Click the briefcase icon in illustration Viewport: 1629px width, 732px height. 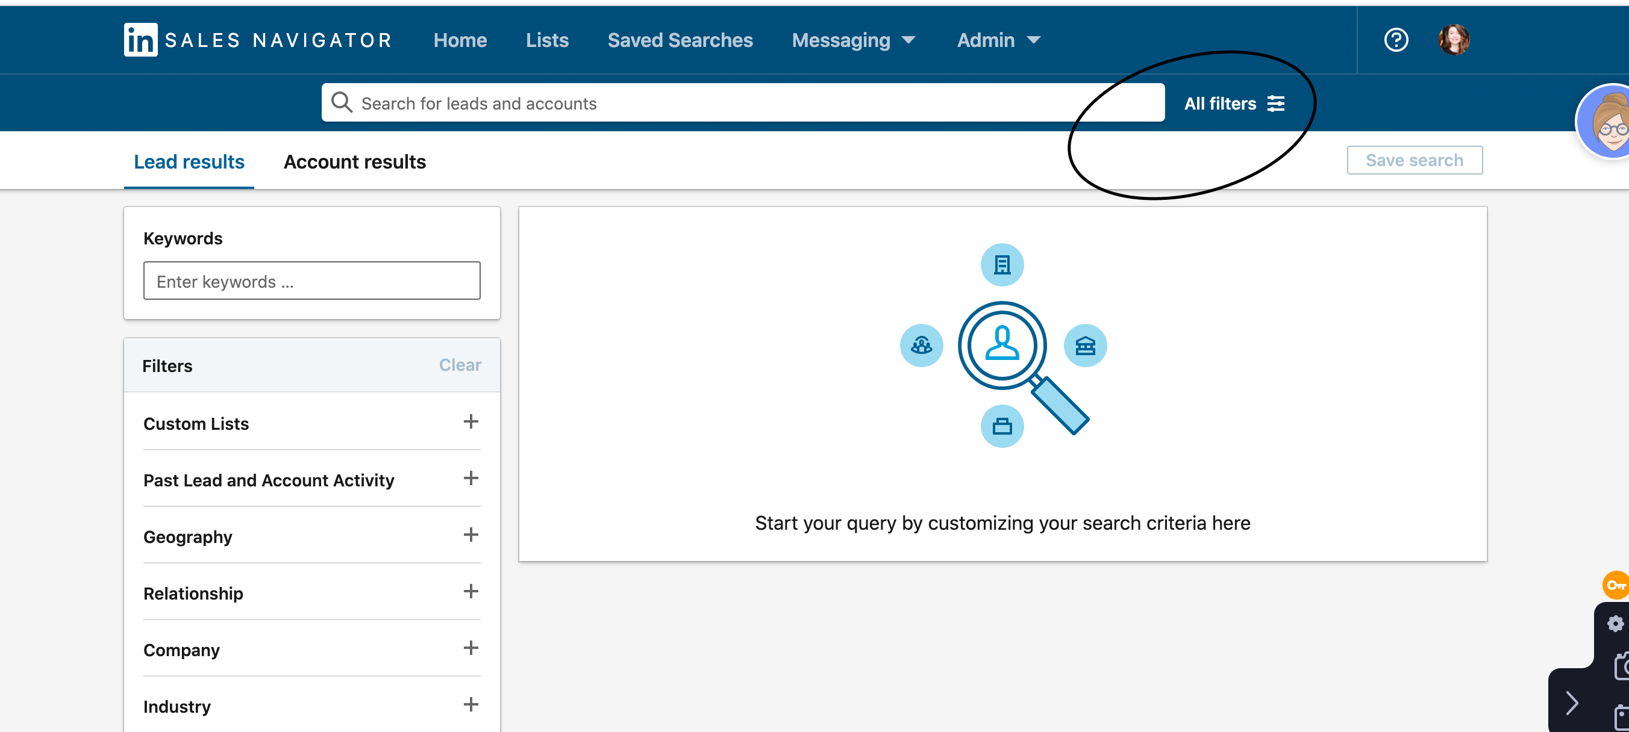tap(1002, 427)
